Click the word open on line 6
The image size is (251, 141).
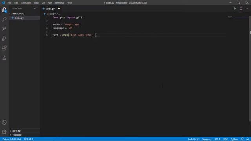point(65,35)
